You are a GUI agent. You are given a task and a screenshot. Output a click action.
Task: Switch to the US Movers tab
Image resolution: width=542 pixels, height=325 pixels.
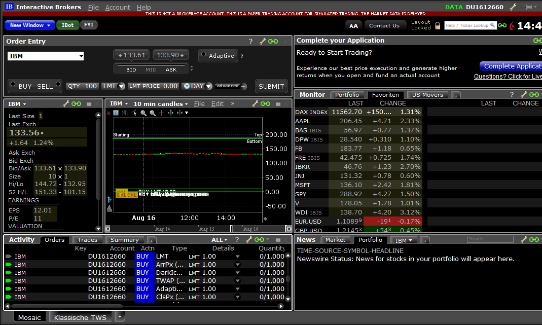(427, 95)
